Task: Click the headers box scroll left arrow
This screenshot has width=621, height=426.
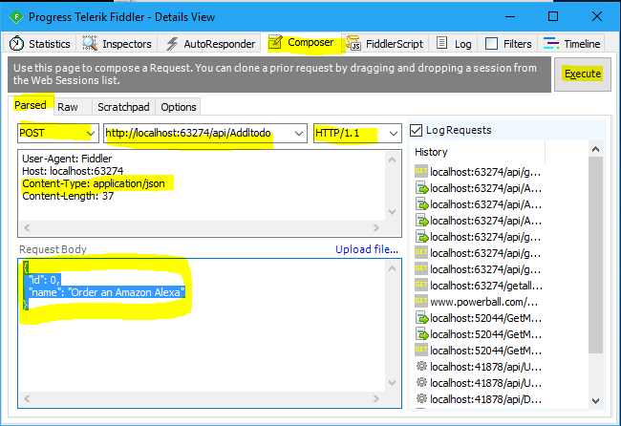Action: 27,227
